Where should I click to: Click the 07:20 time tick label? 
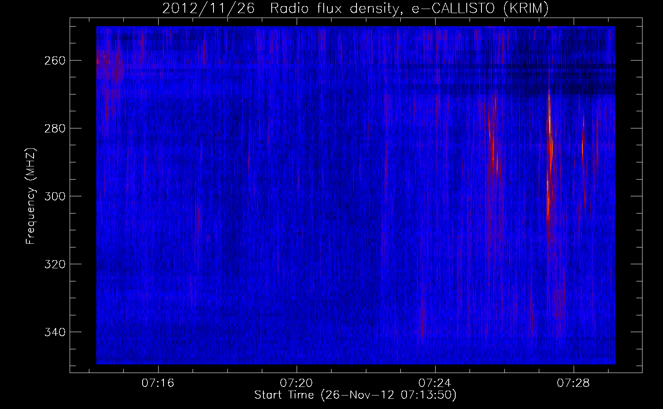[x=296, y=383]
